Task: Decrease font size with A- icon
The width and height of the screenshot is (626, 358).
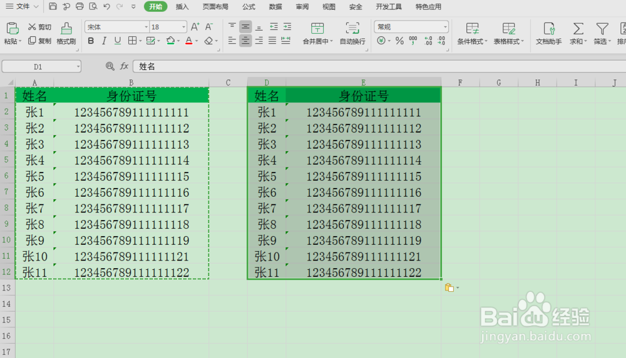Action: point(209,27)
